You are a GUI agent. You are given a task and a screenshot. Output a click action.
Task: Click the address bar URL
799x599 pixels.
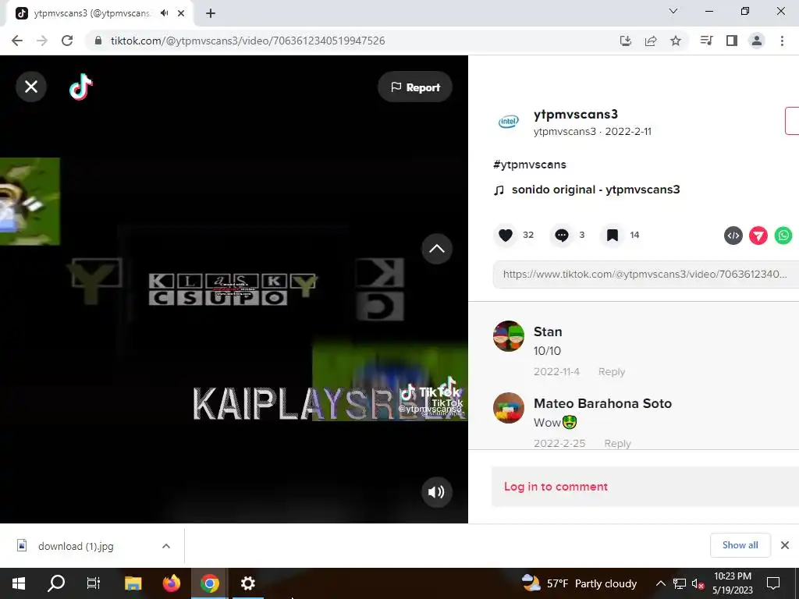click(x=247, y=41)
